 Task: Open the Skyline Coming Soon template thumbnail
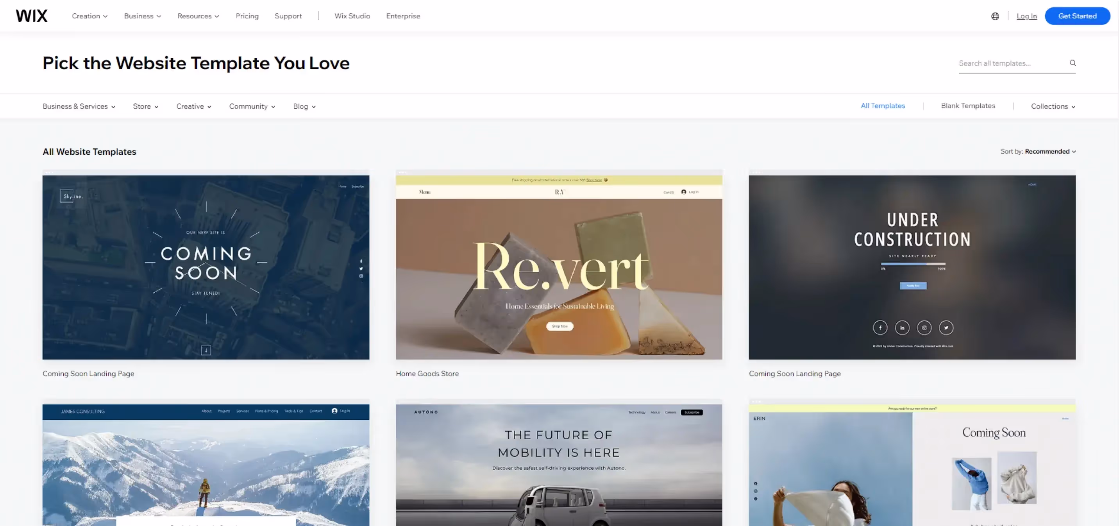pos(206,267)
